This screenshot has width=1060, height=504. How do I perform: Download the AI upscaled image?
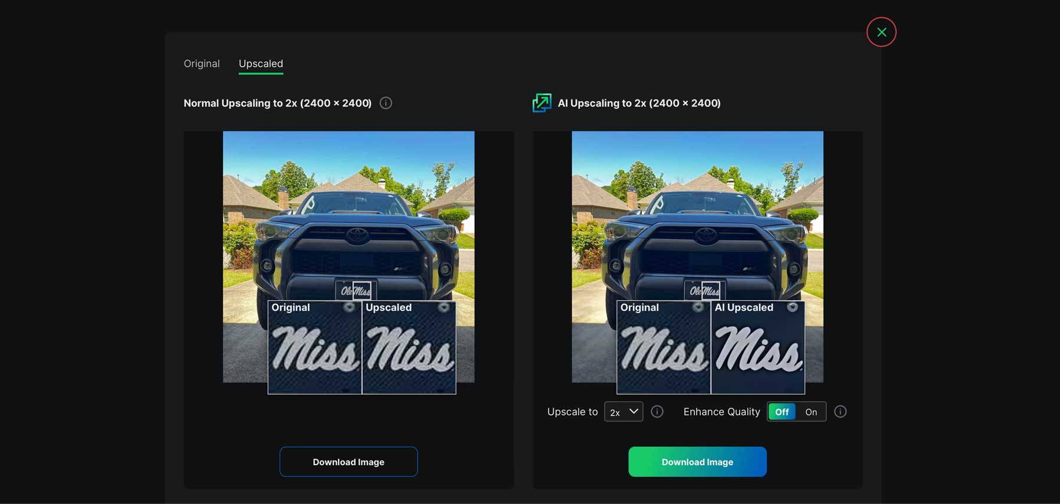coord(697,462)
